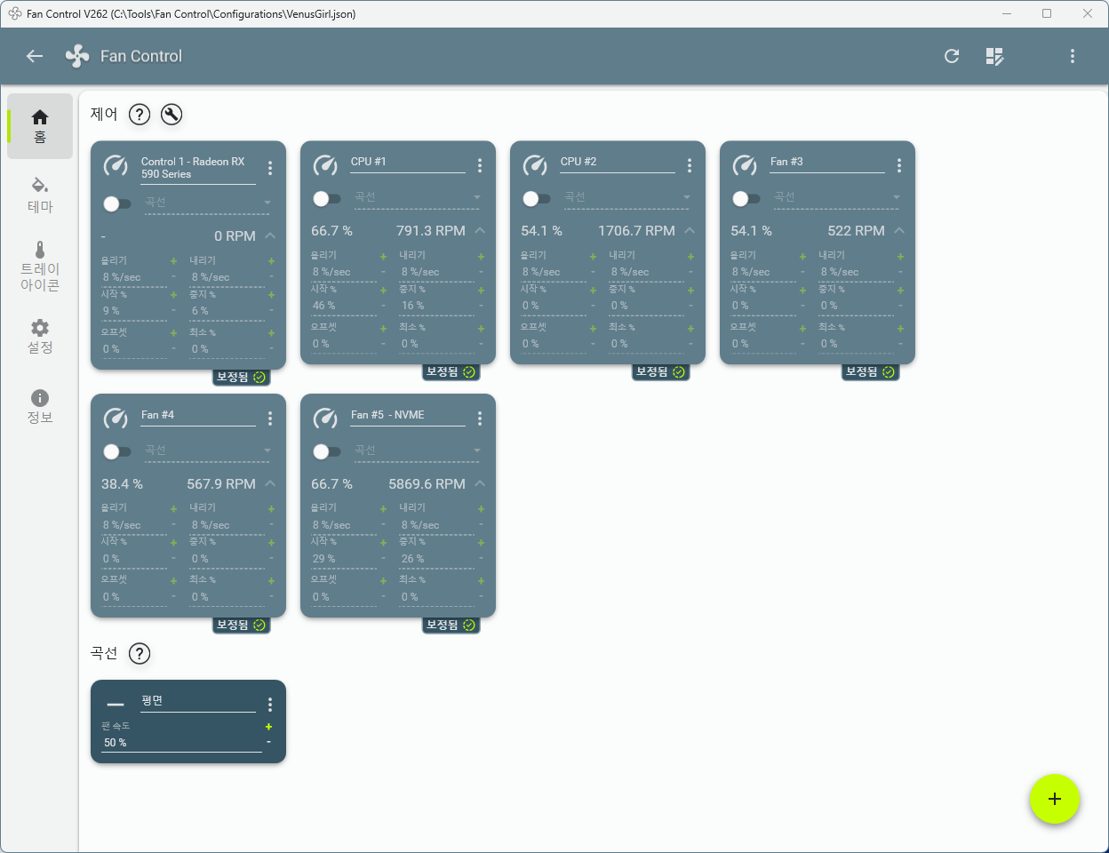Click 보정됨 badge under Fan #4 card
This screenshot has height=853, width=1109.
point(242,625)
